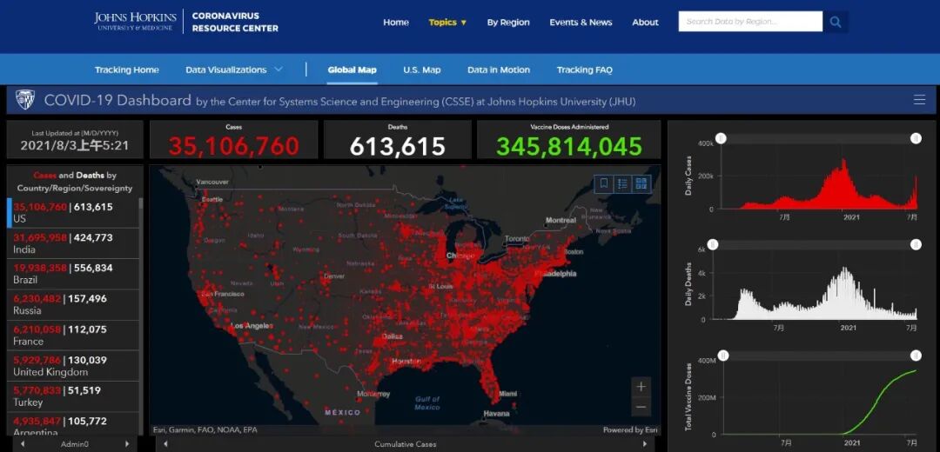
Task: Grab left handle of Daily Cases range slider
Action: [722, 138]
